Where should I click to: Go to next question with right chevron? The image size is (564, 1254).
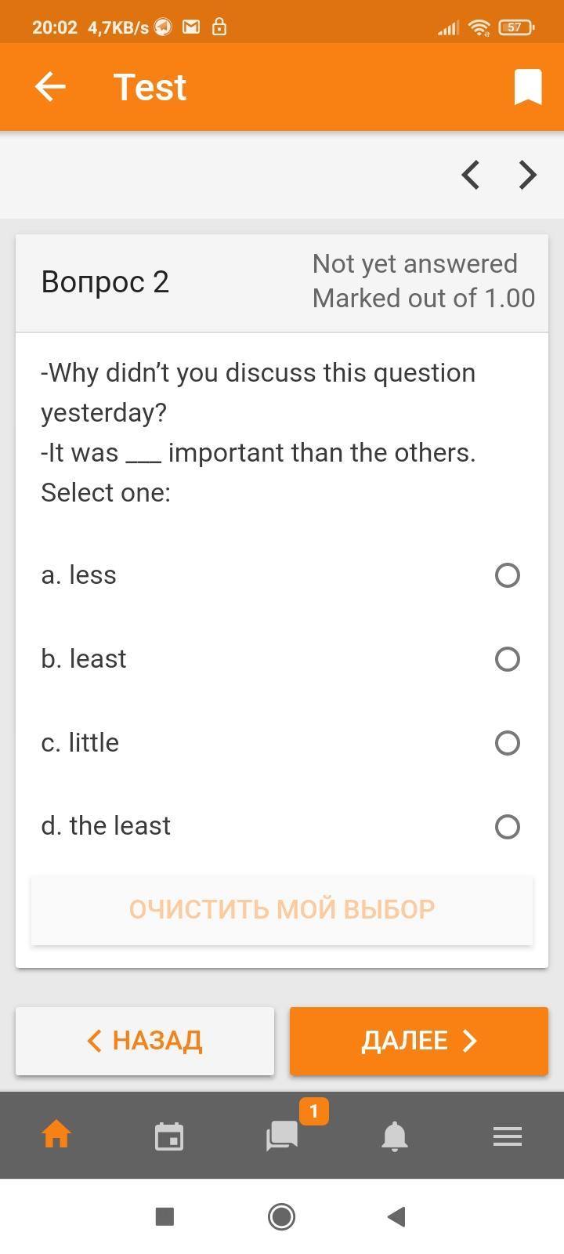click(x=528, y=175)
